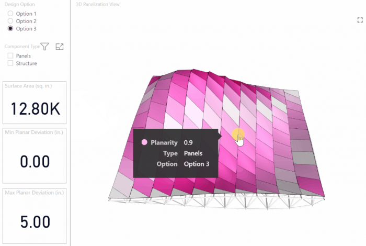Click the Surface Area (sq. in.) label
The height and width of the screenshot is (246, 366).
coord(28,86)
